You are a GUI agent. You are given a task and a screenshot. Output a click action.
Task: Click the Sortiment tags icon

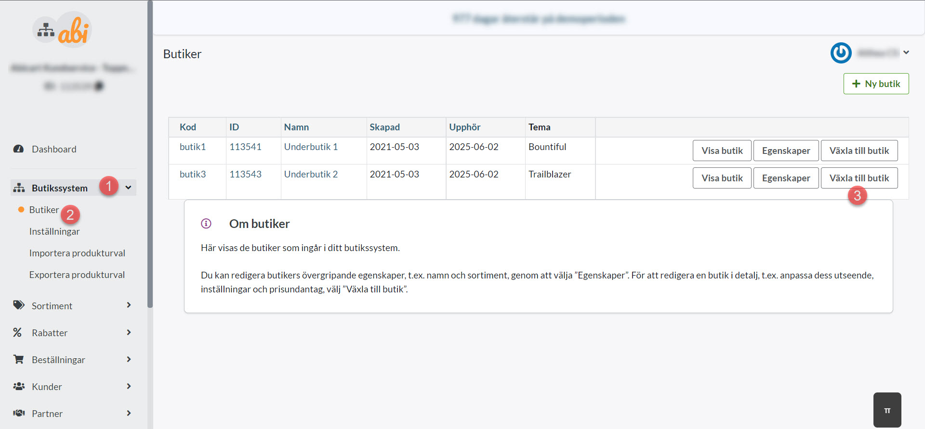coord(19,305)
